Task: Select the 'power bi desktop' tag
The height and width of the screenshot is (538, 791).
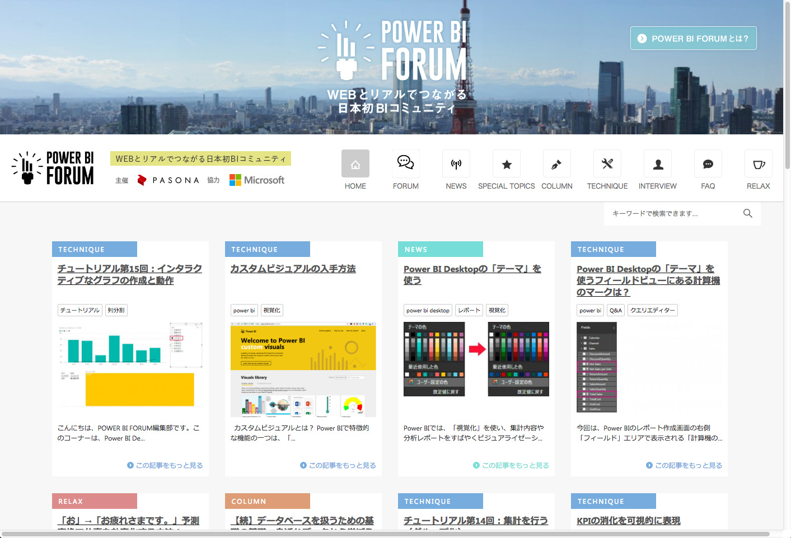Action: (x=428, y=310)
